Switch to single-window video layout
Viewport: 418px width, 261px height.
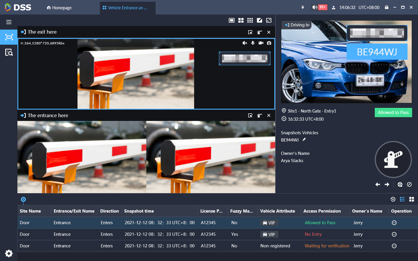[231, 20]
